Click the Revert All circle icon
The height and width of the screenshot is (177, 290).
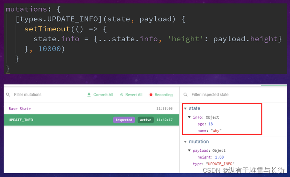point(122,95)
